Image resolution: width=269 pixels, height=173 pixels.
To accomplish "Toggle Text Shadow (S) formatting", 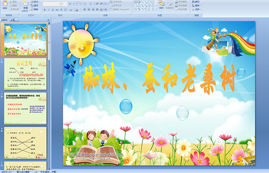I will (61, 10).
